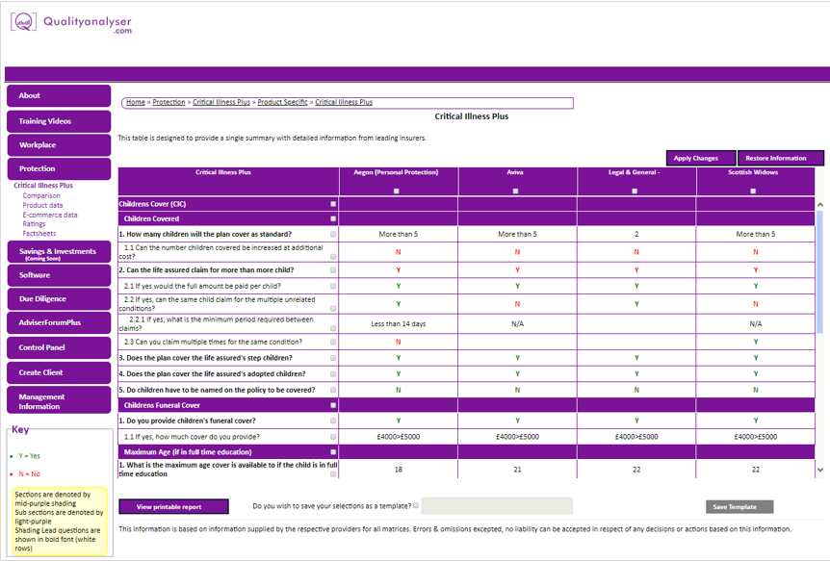Click View printable report button
The image size is (830, 561).
(173, 506)
